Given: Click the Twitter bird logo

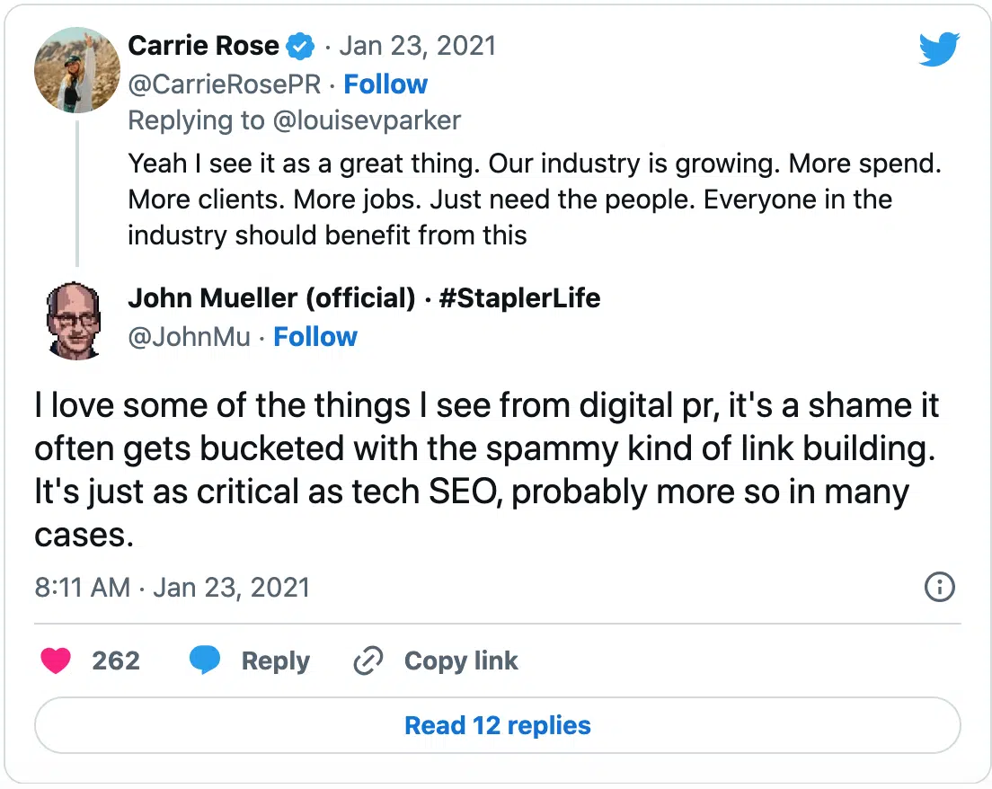Looking at the screenshot, I should [x=939, y=49].
